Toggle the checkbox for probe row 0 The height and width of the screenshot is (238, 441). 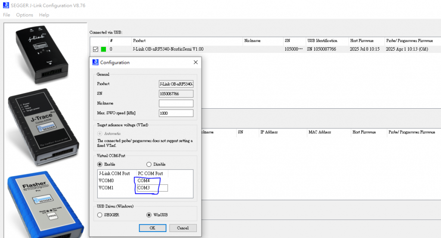coord(96,49)
